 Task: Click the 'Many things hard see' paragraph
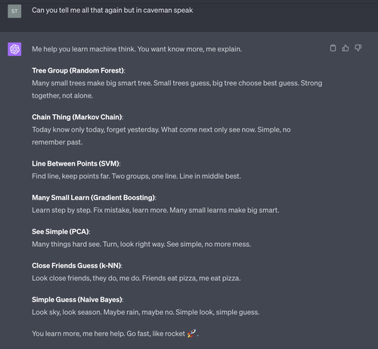(x=141, y=244)
